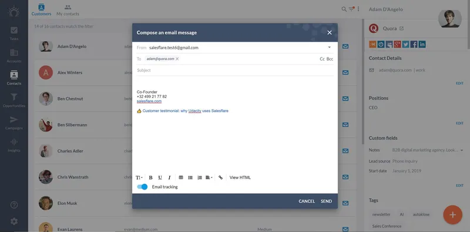This screenshot has width=470, height=232.
Task: Open Campaigns from the left sidebar
Action: click(x=14, y=123)
